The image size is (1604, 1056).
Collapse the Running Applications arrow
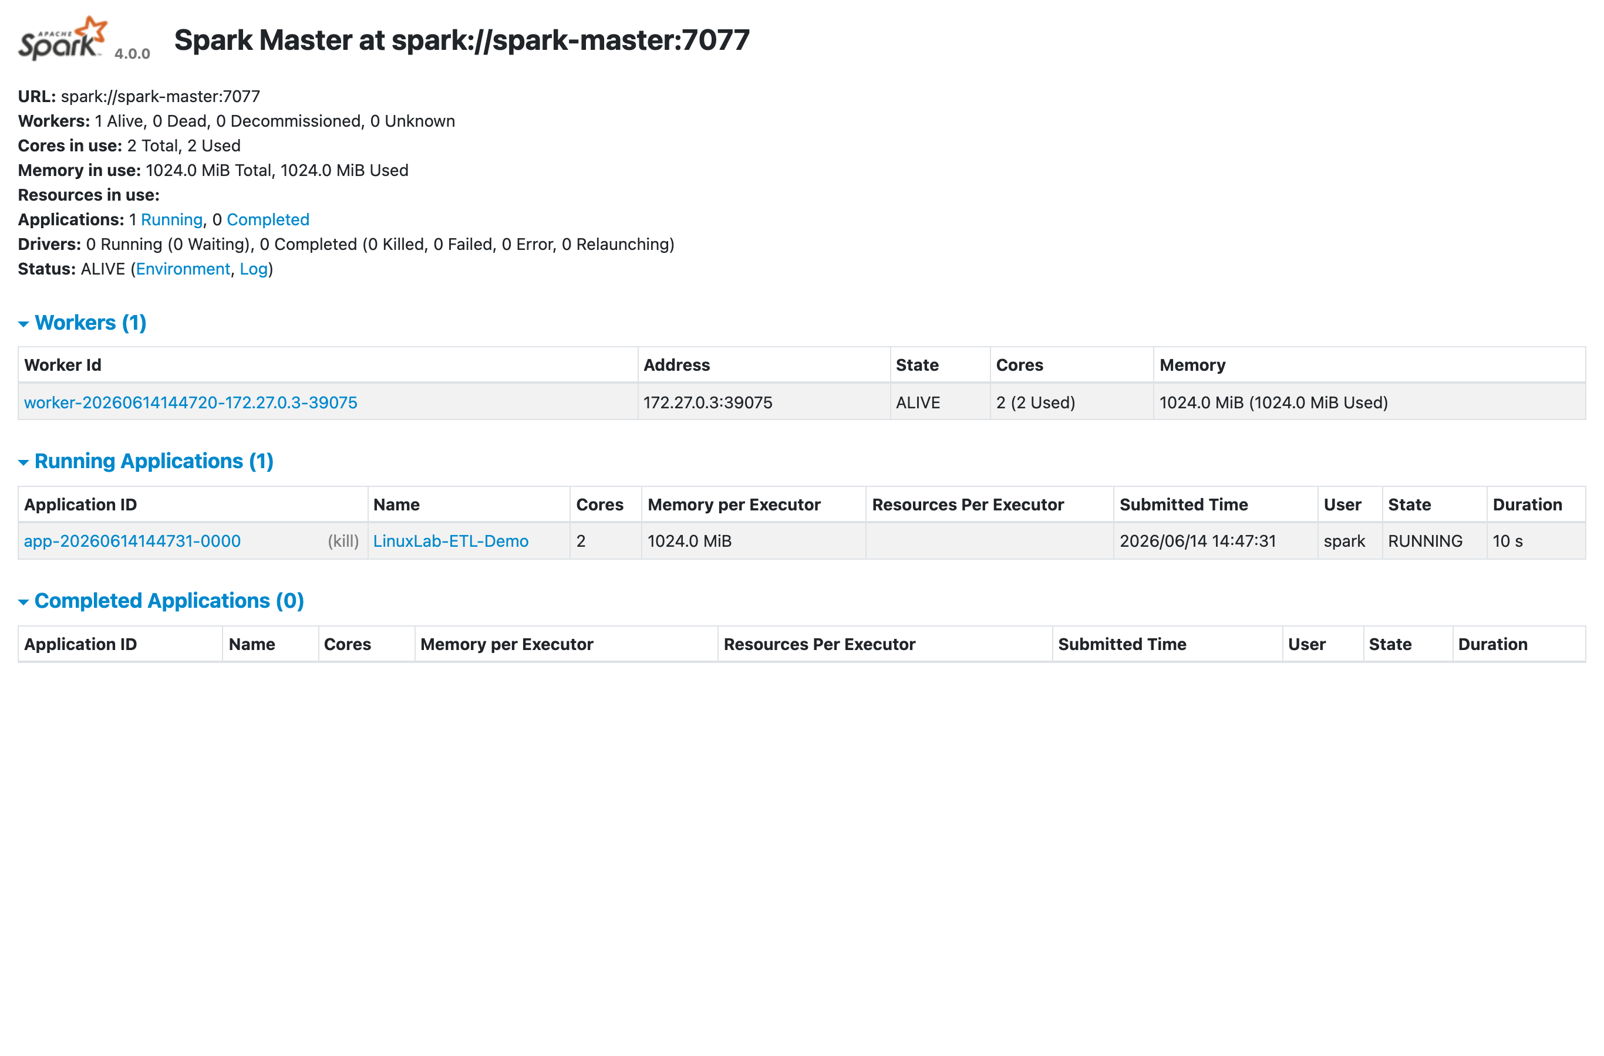click(23, 462)
